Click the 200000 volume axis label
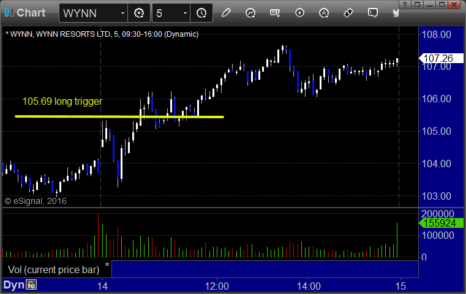This screenshot has width=466, height=294. coord(438,214)
